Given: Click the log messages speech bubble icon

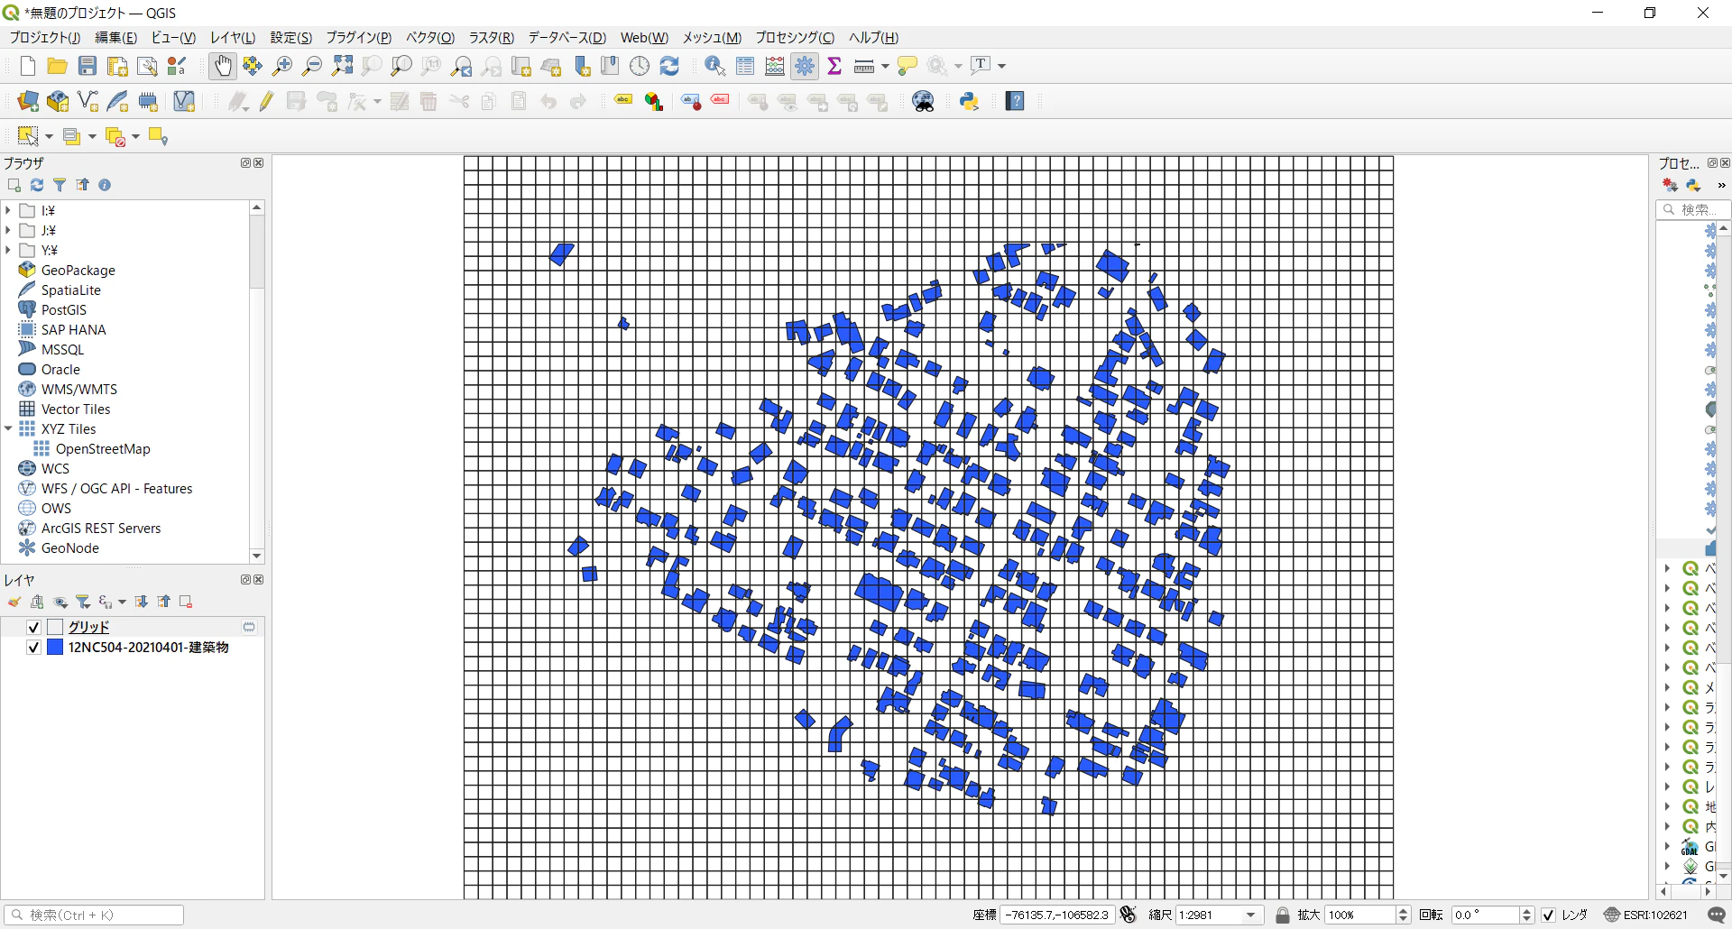Looking at the screenshot, I should pos(1717,915).
